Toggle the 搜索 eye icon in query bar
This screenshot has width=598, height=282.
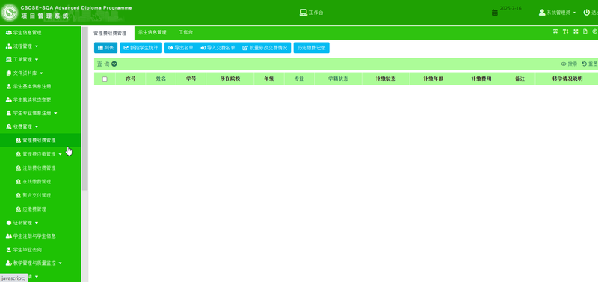click(x=564, y=64)
